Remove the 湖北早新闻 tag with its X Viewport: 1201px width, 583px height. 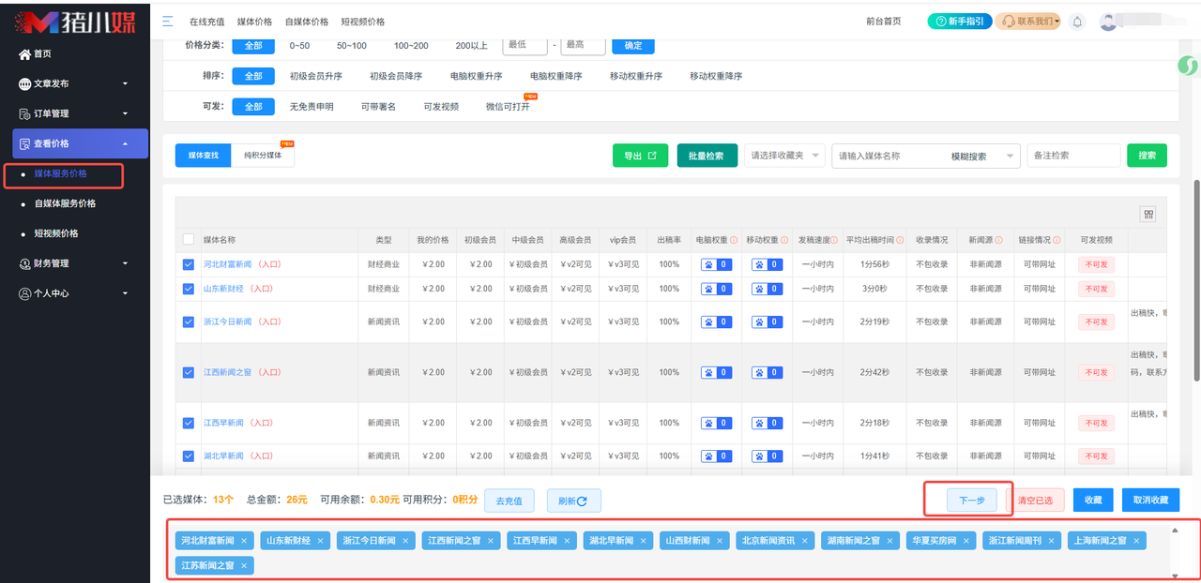click(643, 541)
